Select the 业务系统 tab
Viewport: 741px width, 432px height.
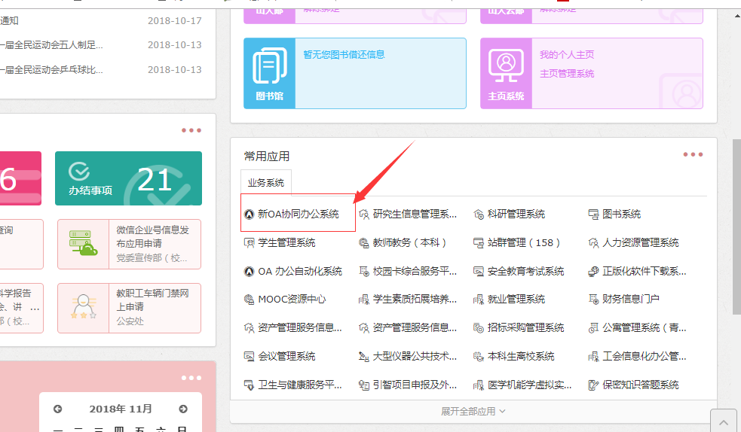(x=266, y=182)
